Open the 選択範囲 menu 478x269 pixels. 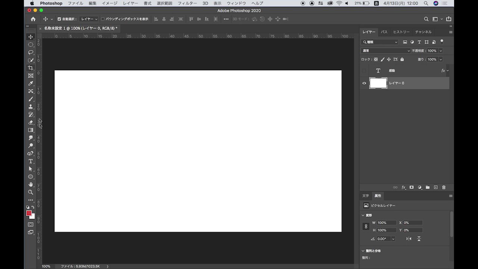[x=164, y=3]
